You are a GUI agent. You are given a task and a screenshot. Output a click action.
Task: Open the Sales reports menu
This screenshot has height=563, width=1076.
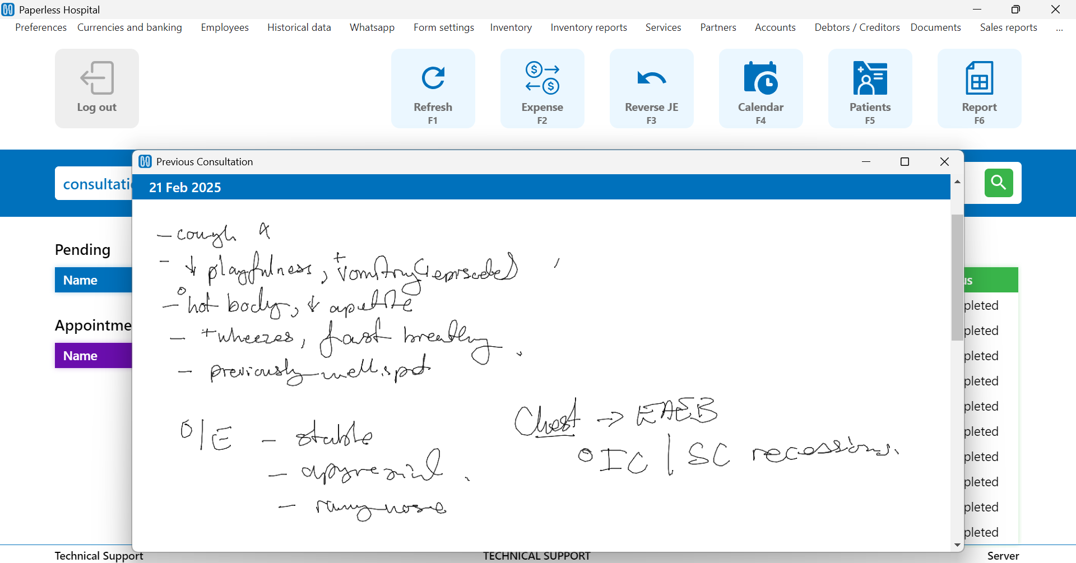click(1009, 27)
